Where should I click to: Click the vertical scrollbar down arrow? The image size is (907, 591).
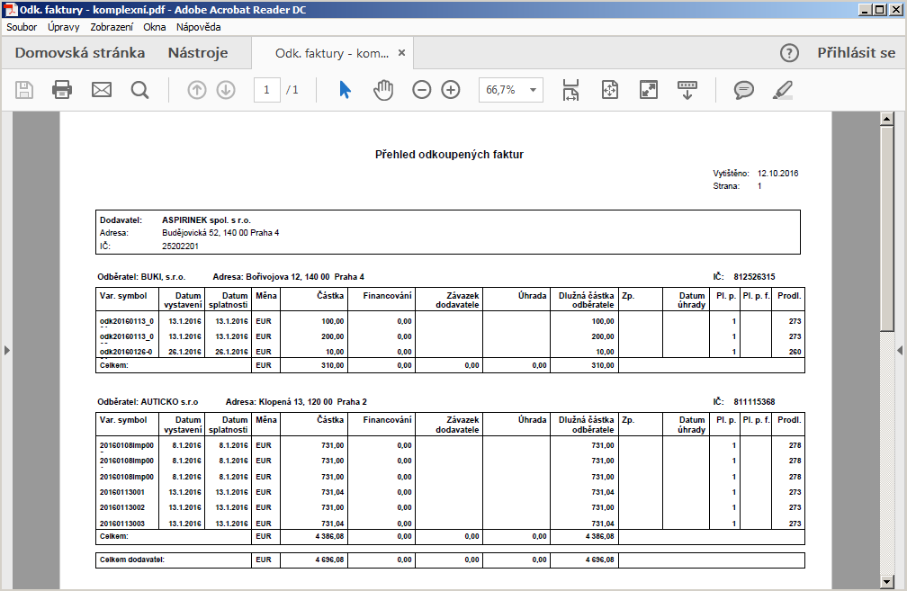[x=887, y=582]
